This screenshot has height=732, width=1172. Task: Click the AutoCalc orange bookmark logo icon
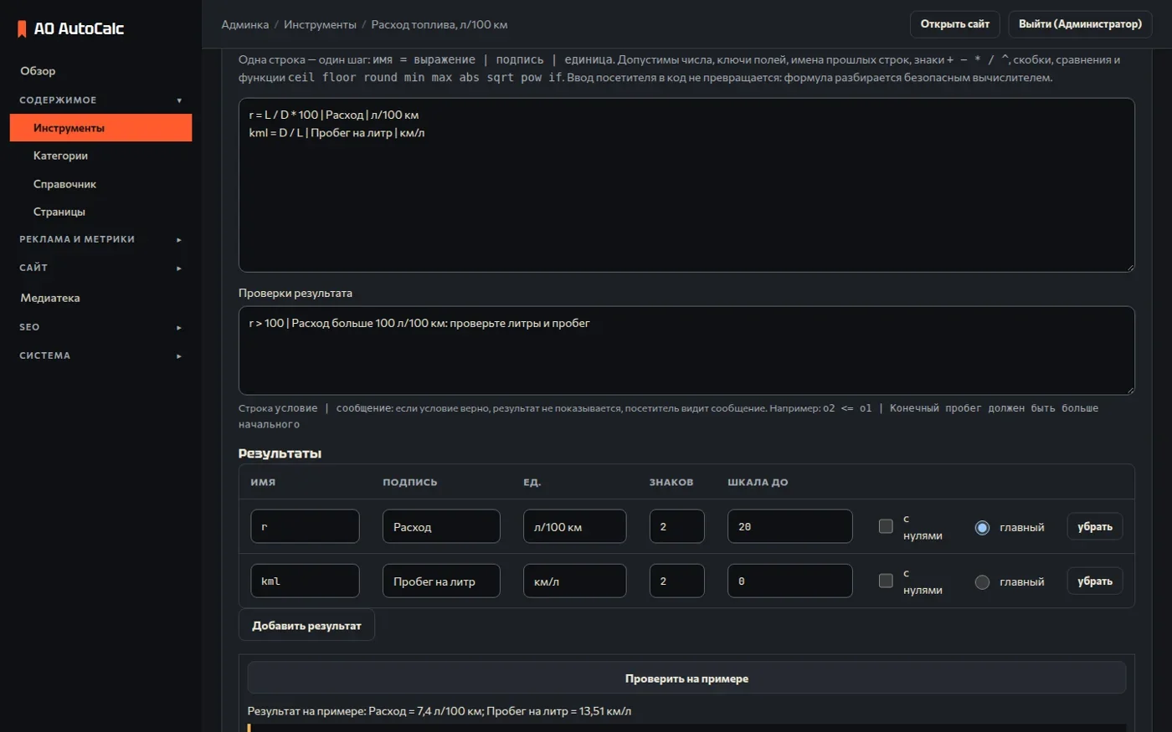22,28
